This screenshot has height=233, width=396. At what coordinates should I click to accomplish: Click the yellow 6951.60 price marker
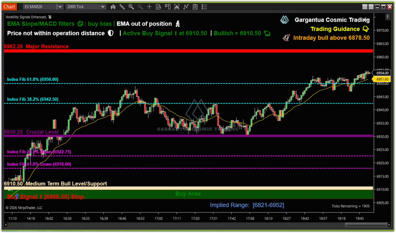click(x=382, y=79)
